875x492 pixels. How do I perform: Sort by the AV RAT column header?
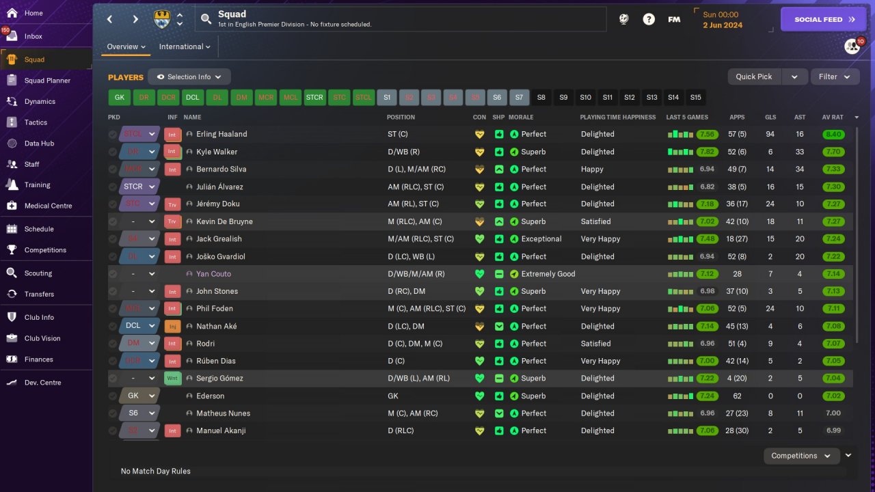click(x=833, y=118)
